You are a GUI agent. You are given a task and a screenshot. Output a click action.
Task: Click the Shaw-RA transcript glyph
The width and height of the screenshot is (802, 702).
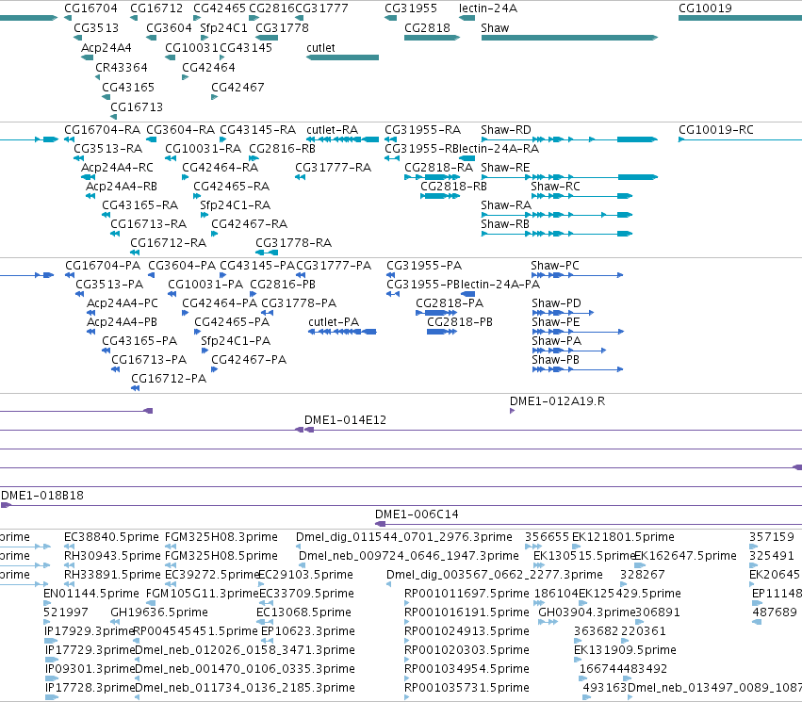tap(557, 215)
